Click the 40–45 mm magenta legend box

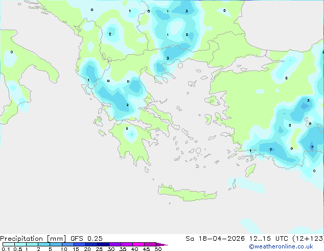click(x=138, y=244)
